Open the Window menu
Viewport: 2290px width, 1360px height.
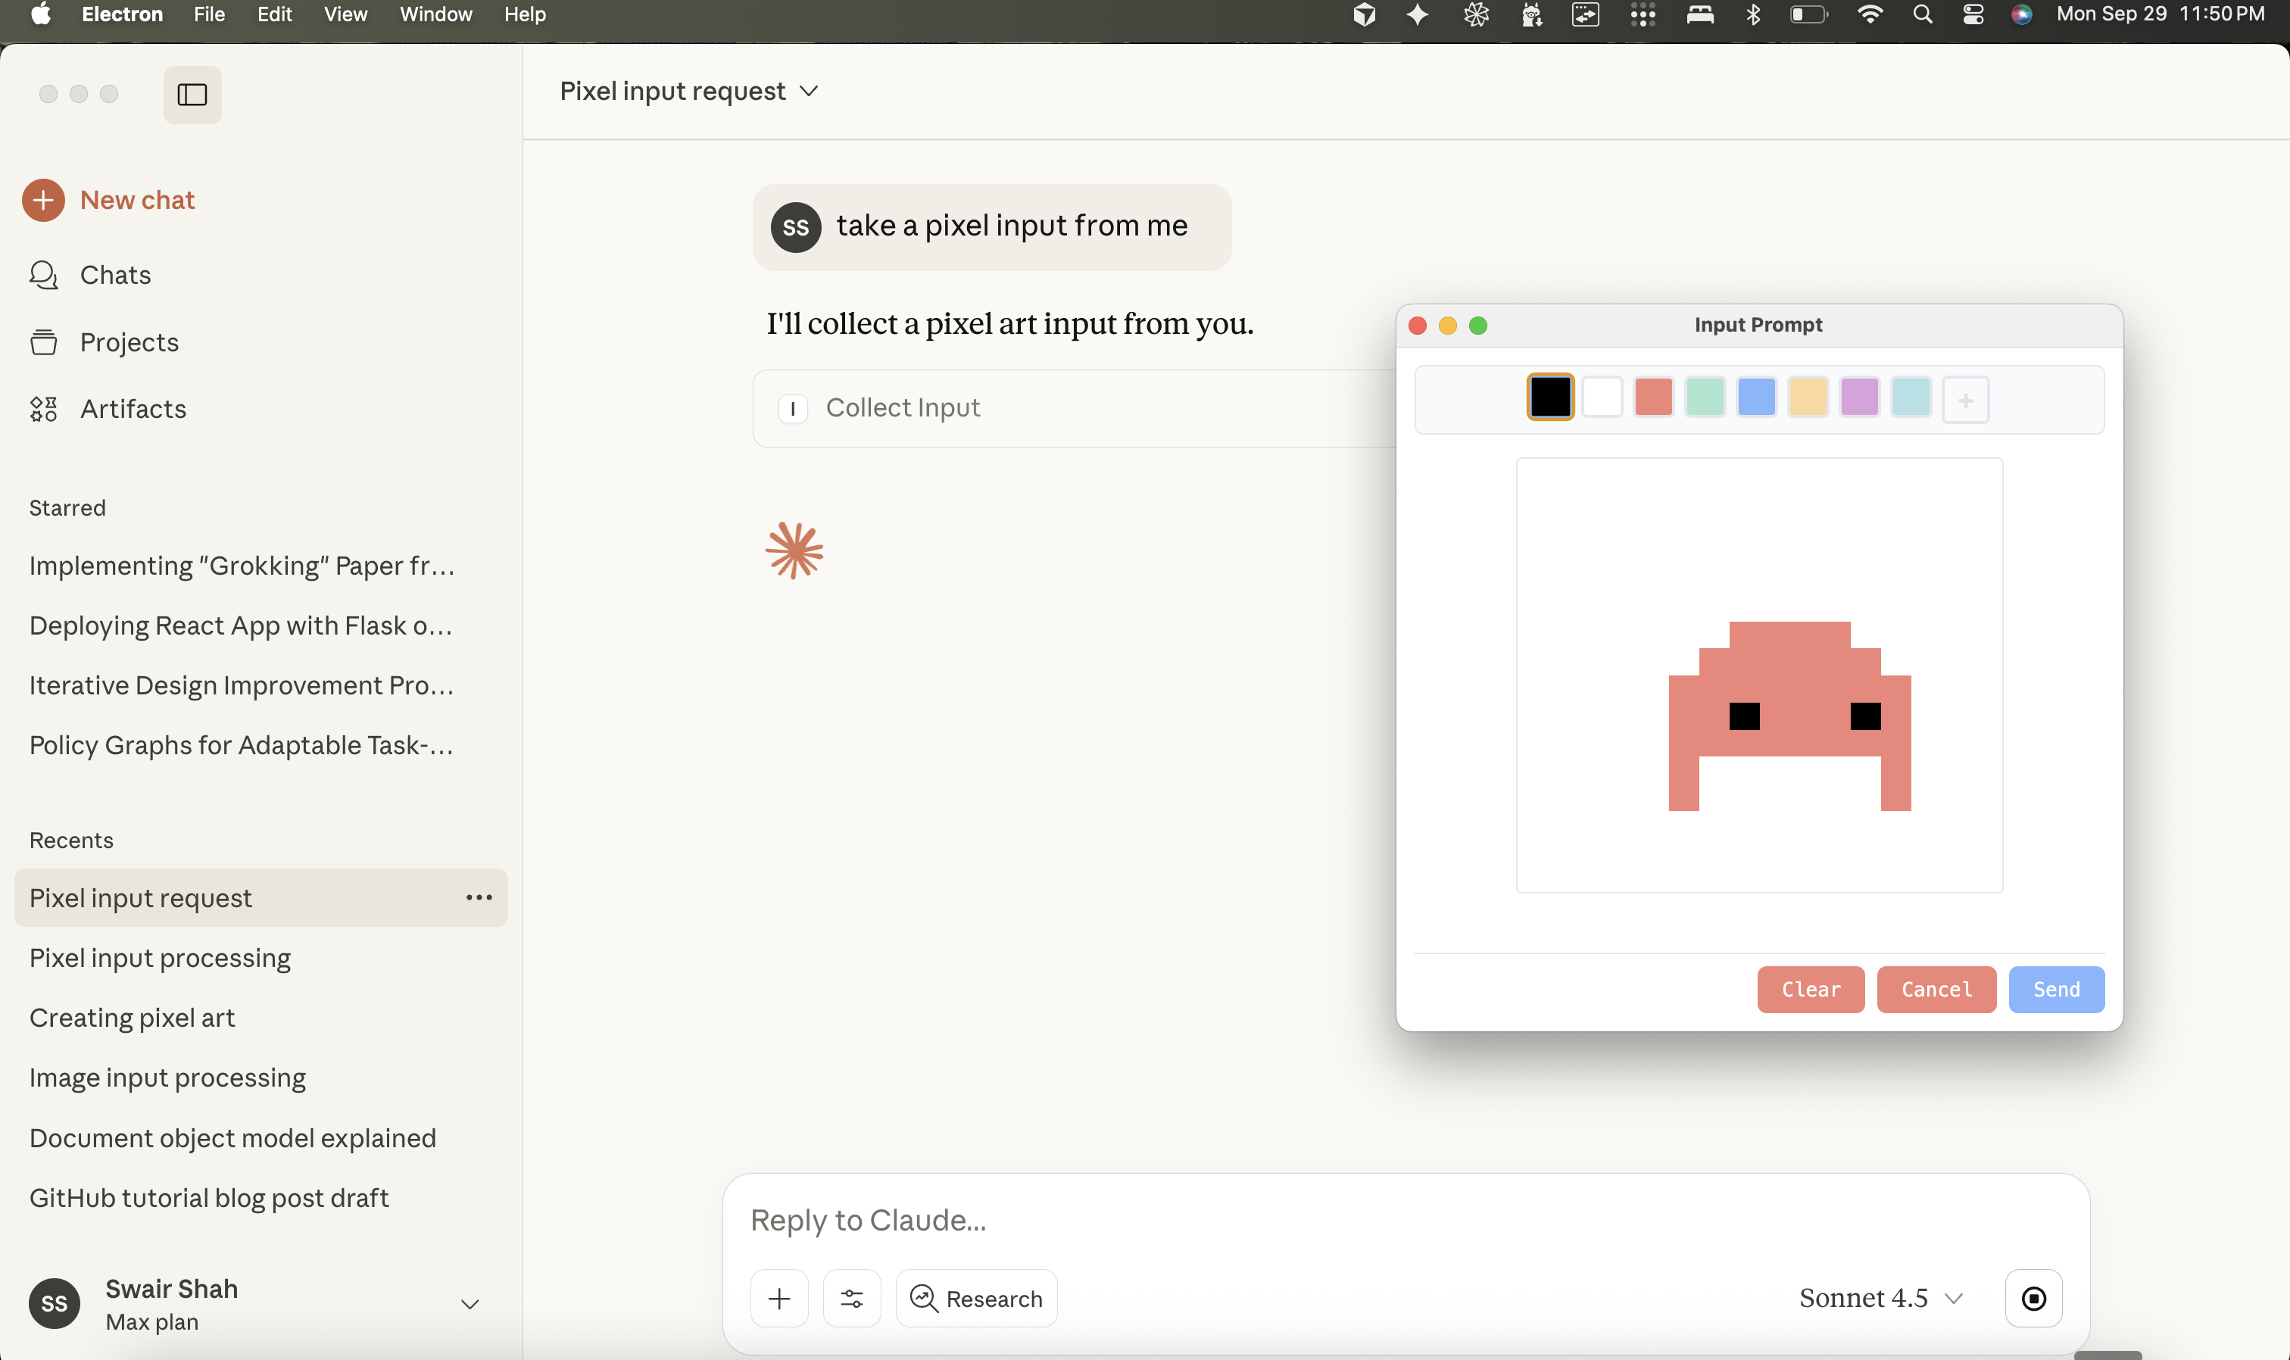(435, 14)
